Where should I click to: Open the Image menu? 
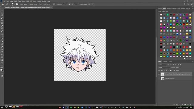click(x=12, y=1)
